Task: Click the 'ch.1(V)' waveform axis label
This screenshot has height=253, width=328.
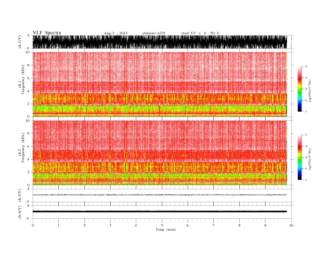Action: [20, 42]
